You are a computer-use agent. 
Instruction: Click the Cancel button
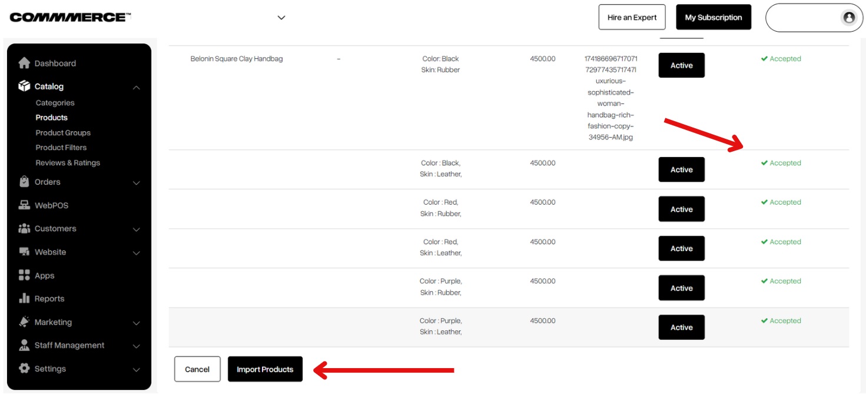pos(197,369)
